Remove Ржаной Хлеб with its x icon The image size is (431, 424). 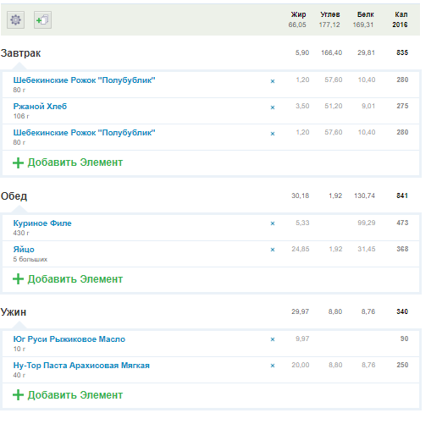(x=273, y=107)
